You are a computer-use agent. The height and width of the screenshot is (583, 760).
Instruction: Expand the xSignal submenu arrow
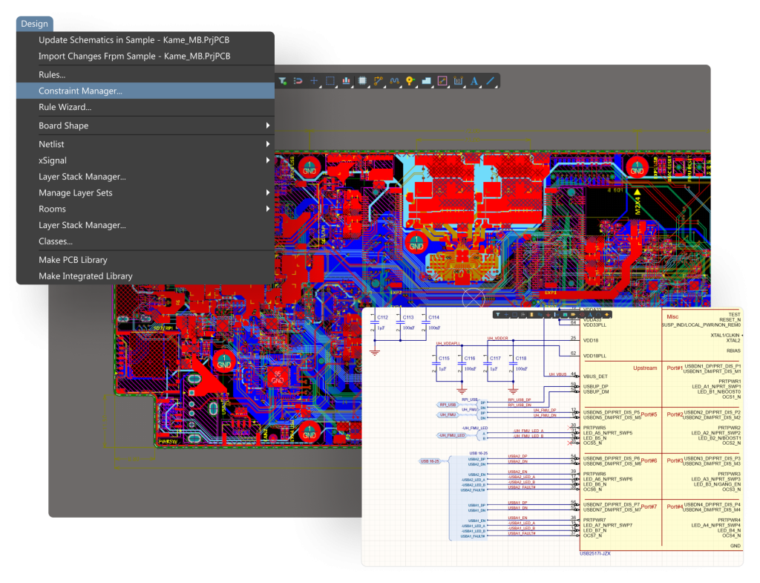click(267, 160)
